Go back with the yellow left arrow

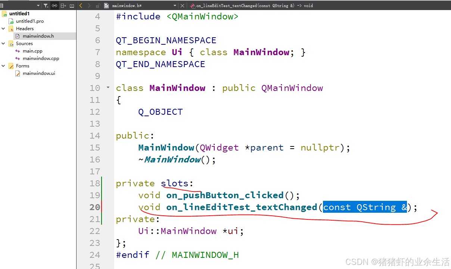[x=81, y=6]
